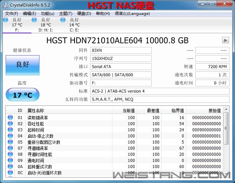Click the 良好 health status button
Image resolution: width=235 pixels, height=183 pixels.
[23, 65]
